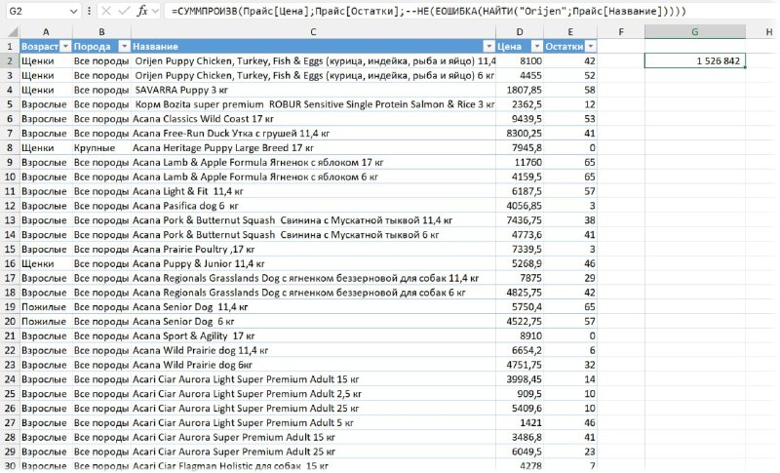This screenshot has height=473, width=780.
Task: Select column D header
Action: [520, 32]
